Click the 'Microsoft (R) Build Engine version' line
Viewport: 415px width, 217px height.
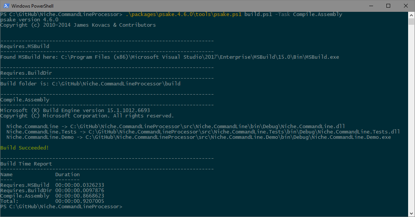(75, 110)
